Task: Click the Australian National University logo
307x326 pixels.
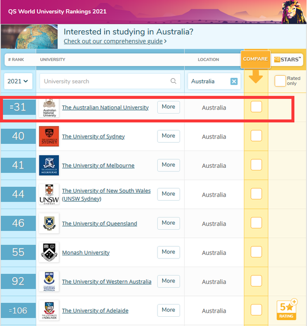Action: pyautogui.click(x=49, y=108)
